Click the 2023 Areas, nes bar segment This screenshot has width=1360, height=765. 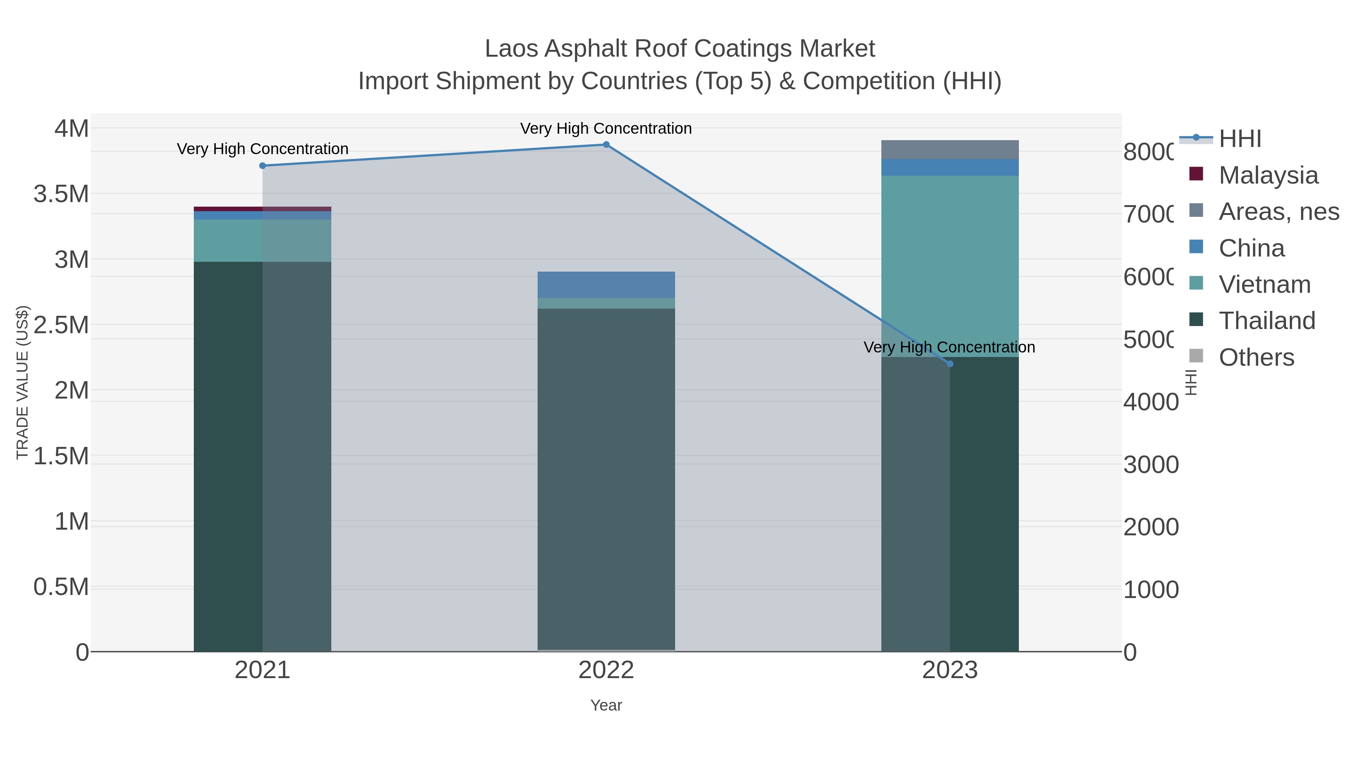coord(950,150)
